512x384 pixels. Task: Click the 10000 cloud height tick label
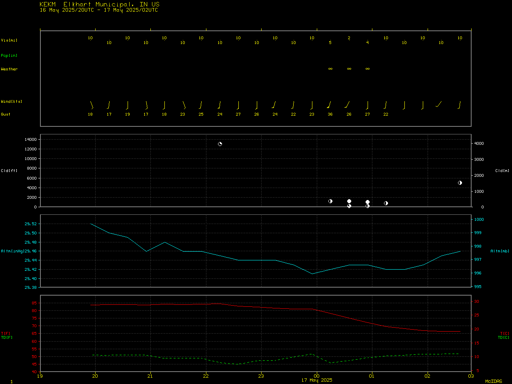click(x=31, y=159)
